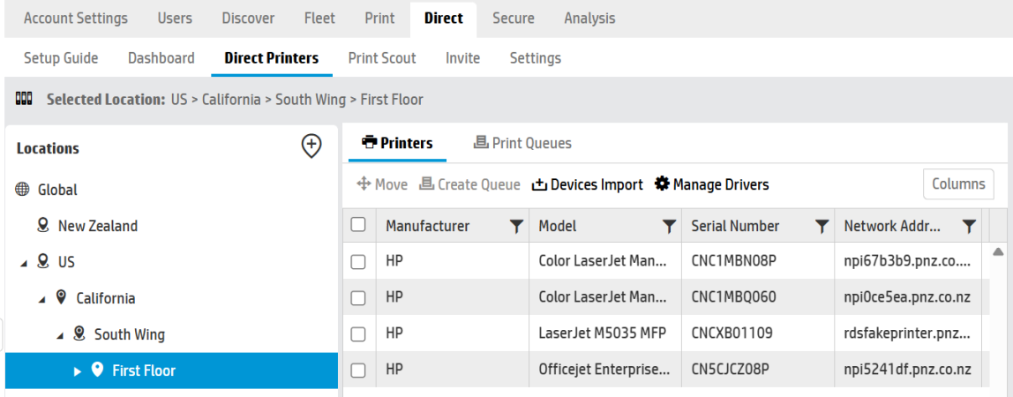Click the table scrollbar up arrow
1013x397 pixels.
coord(998,252)
